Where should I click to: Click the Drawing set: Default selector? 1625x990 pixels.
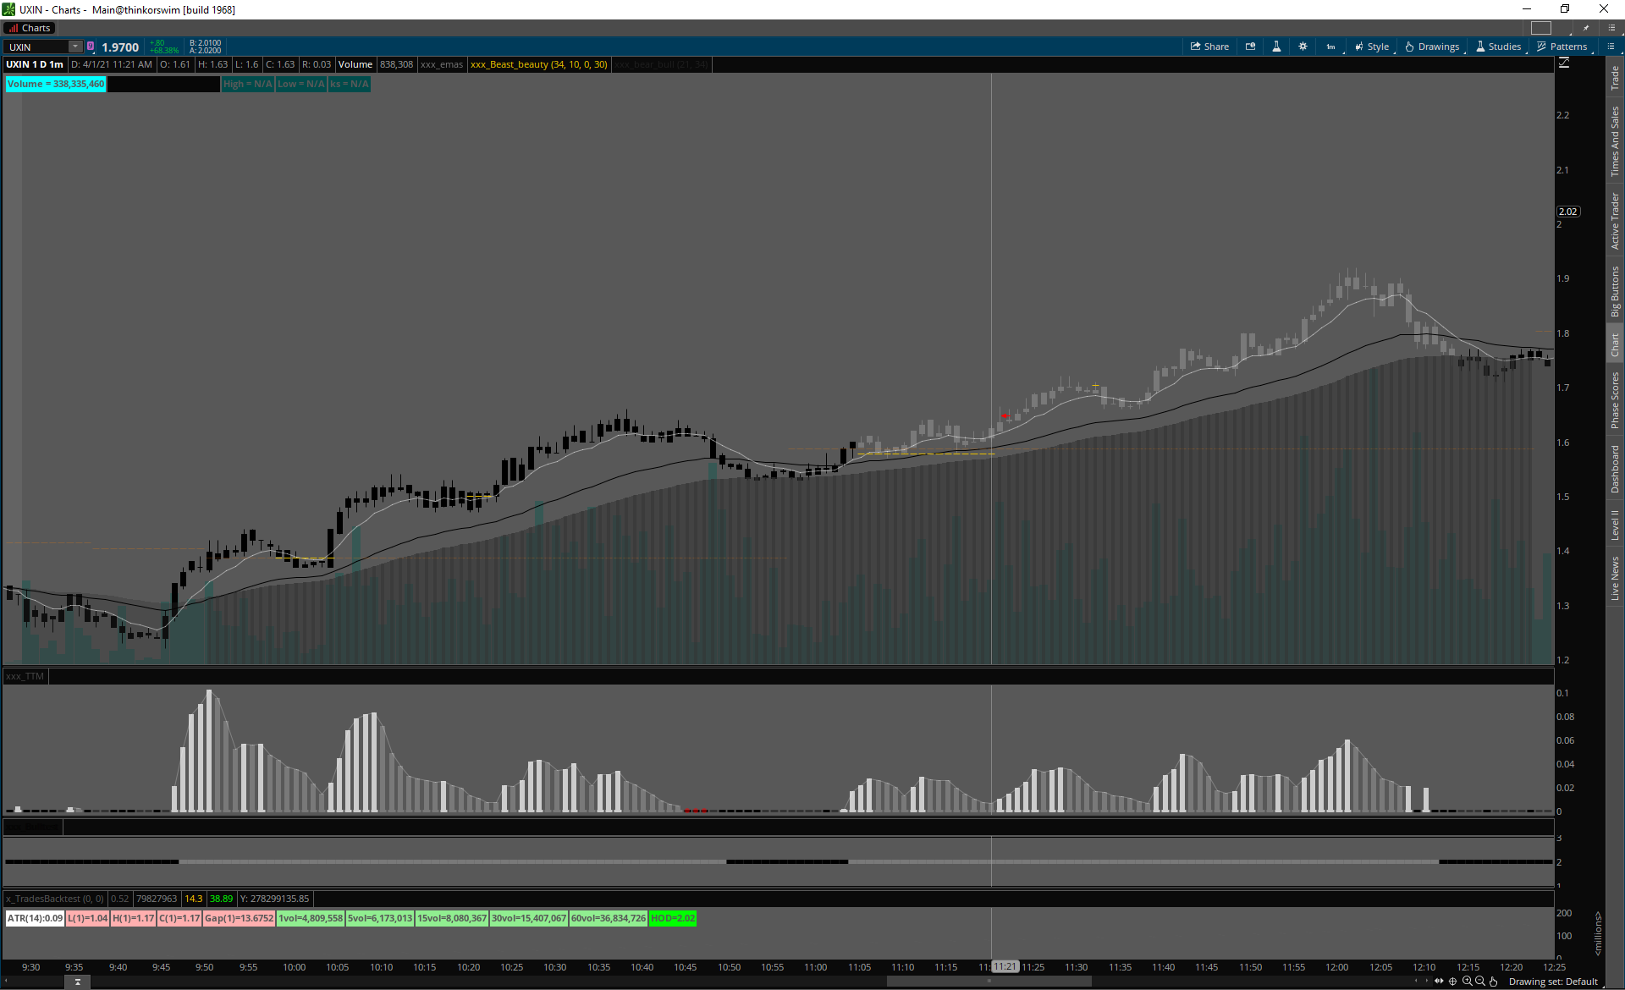pos(1553,982)
